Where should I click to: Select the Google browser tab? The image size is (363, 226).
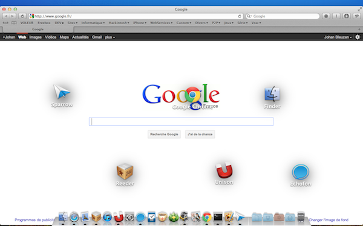click(x=38, y=30)
